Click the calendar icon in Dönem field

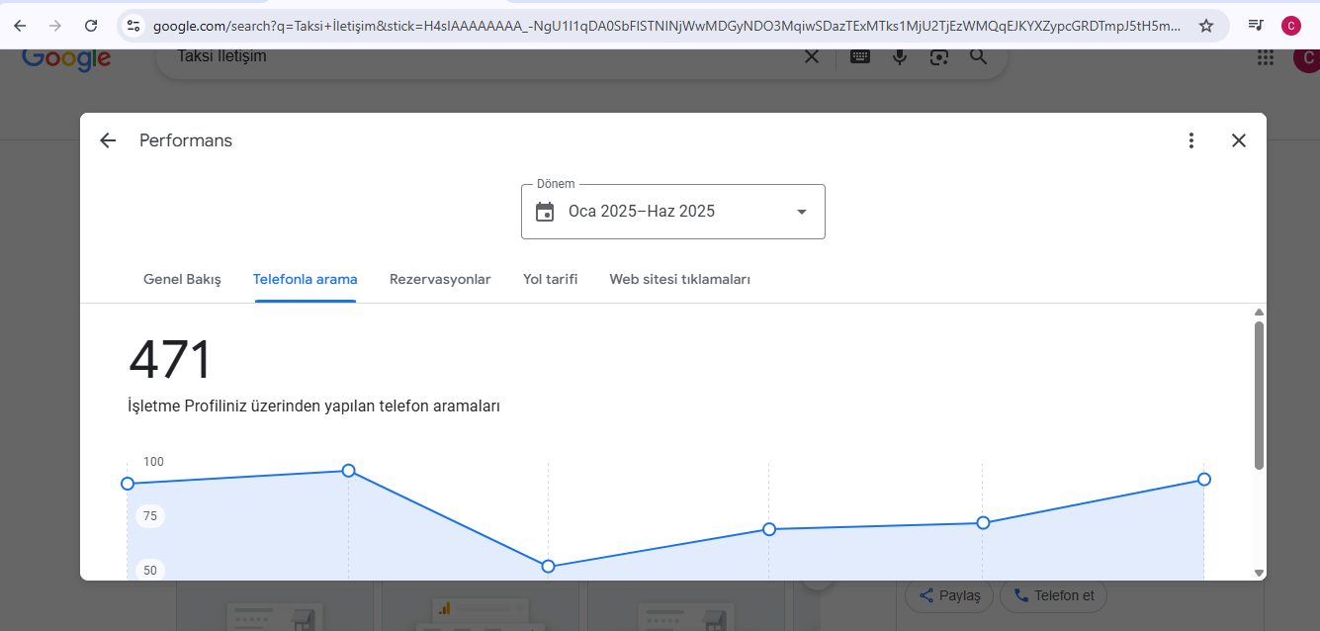(545, 212)
